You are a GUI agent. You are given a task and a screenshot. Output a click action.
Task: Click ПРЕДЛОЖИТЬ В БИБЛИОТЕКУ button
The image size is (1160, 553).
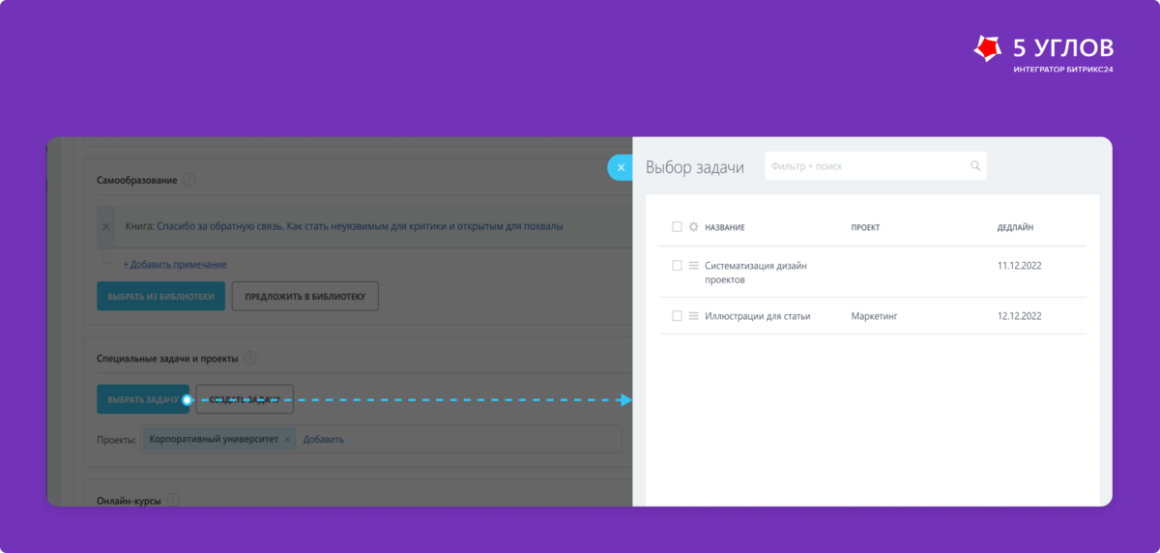coord(304,297)
